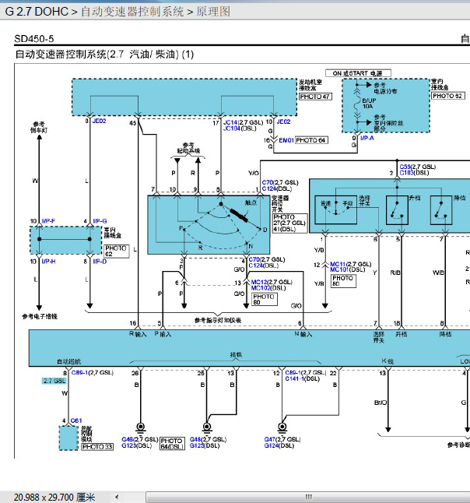Grab the horizontal scrollbar thumb

pos(308,497)
